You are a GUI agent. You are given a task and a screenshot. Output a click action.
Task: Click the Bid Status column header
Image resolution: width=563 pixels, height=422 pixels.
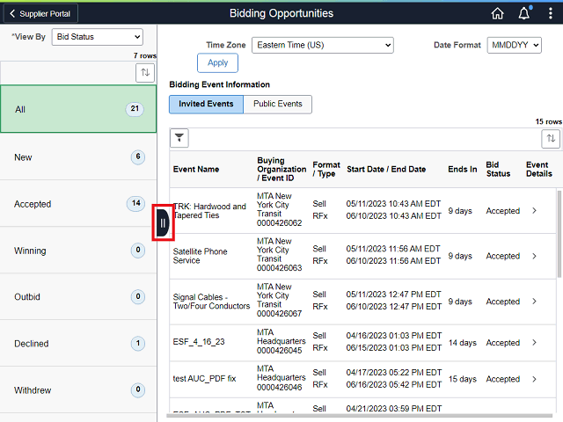point(498,170)
